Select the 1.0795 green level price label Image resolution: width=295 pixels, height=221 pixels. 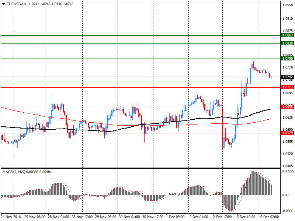pyautogui.click(x=288, y=59)
